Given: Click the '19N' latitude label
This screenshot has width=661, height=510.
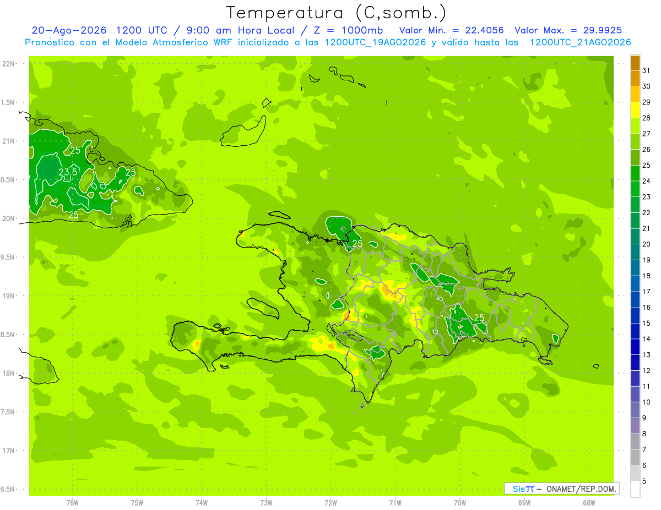Looking at the screenshot, I should tap(8, 296).
